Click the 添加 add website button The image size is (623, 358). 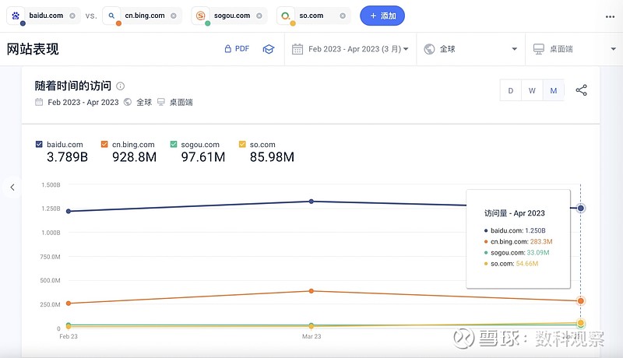click(x=382, y=16)
